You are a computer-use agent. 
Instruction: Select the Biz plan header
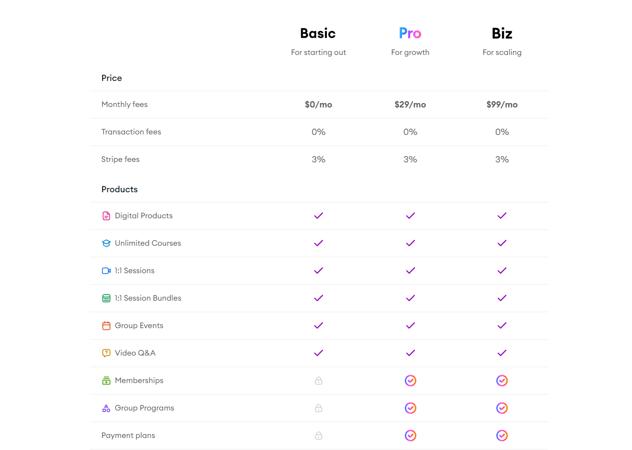pyautogui.click(x=502, y=33)
